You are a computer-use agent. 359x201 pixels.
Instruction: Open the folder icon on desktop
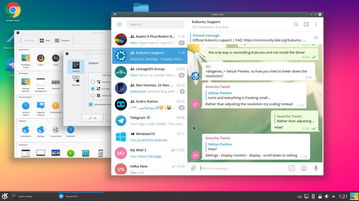click(x=141, y=7)
